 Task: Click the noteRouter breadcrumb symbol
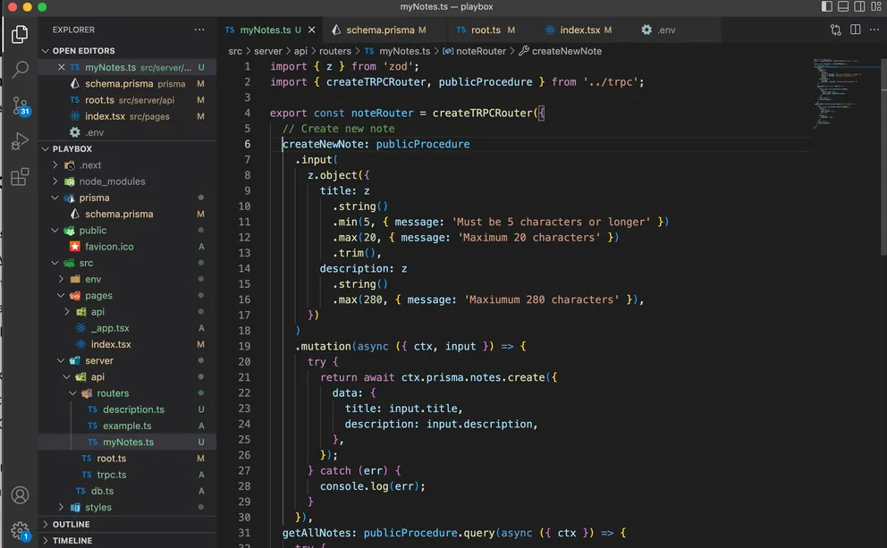474,51
